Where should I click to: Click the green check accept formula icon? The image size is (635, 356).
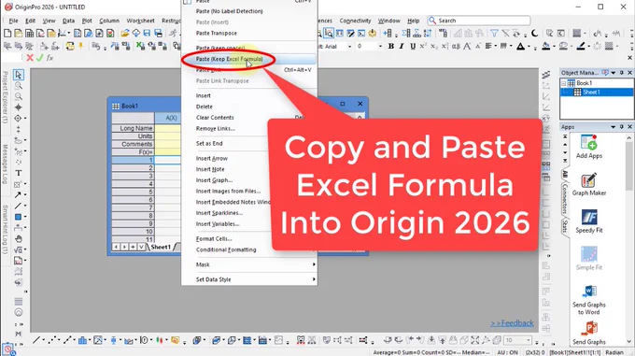pyautogui.click(x=39, y=58)
